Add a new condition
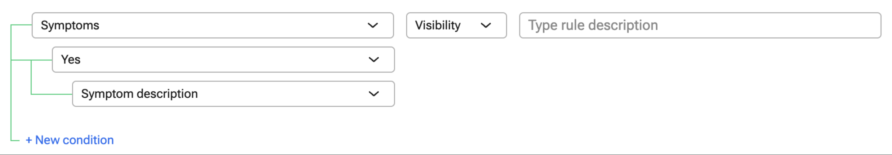Viewport: 892px width, 155px height. tap(69, 140)
